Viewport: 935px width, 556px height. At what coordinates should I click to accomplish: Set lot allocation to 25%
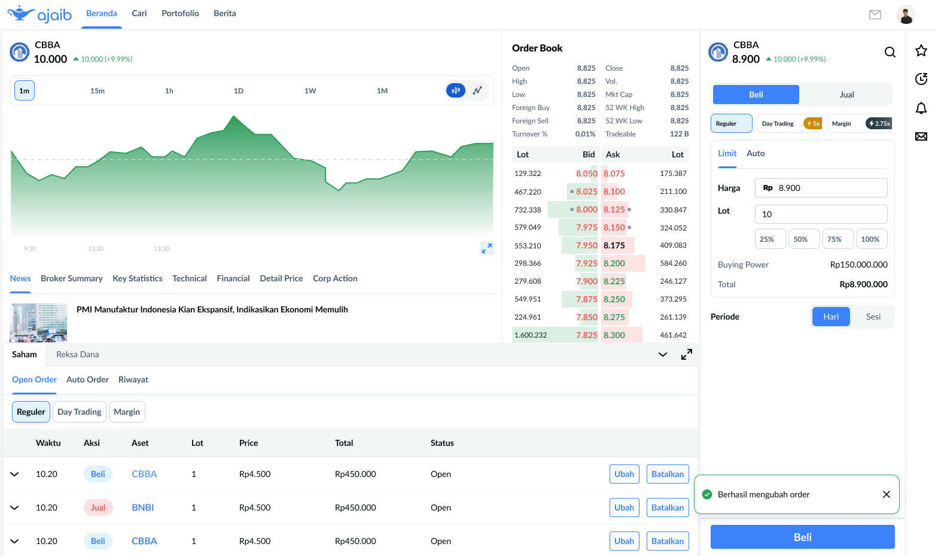770,239
